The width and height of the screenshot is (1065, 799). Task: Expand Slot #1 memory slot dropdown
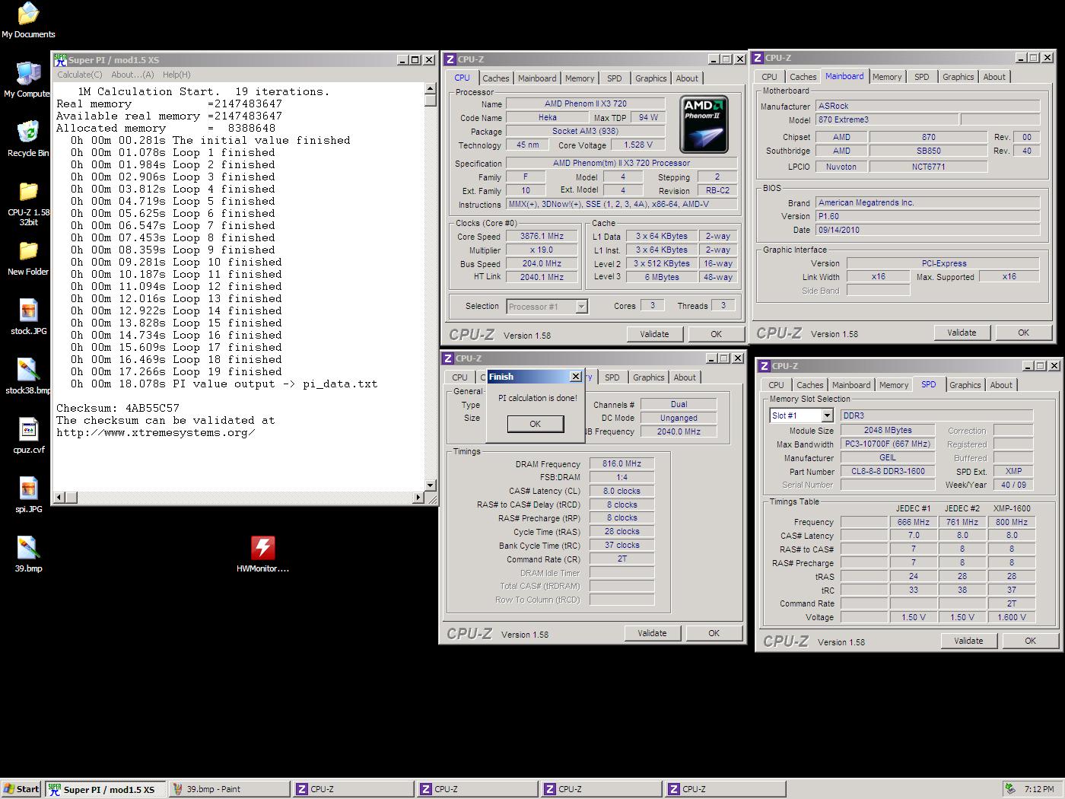click(x=827, y=415)
